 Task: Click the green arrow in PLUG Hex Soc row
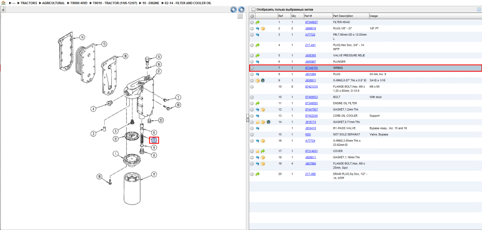[x=257, y=45]
